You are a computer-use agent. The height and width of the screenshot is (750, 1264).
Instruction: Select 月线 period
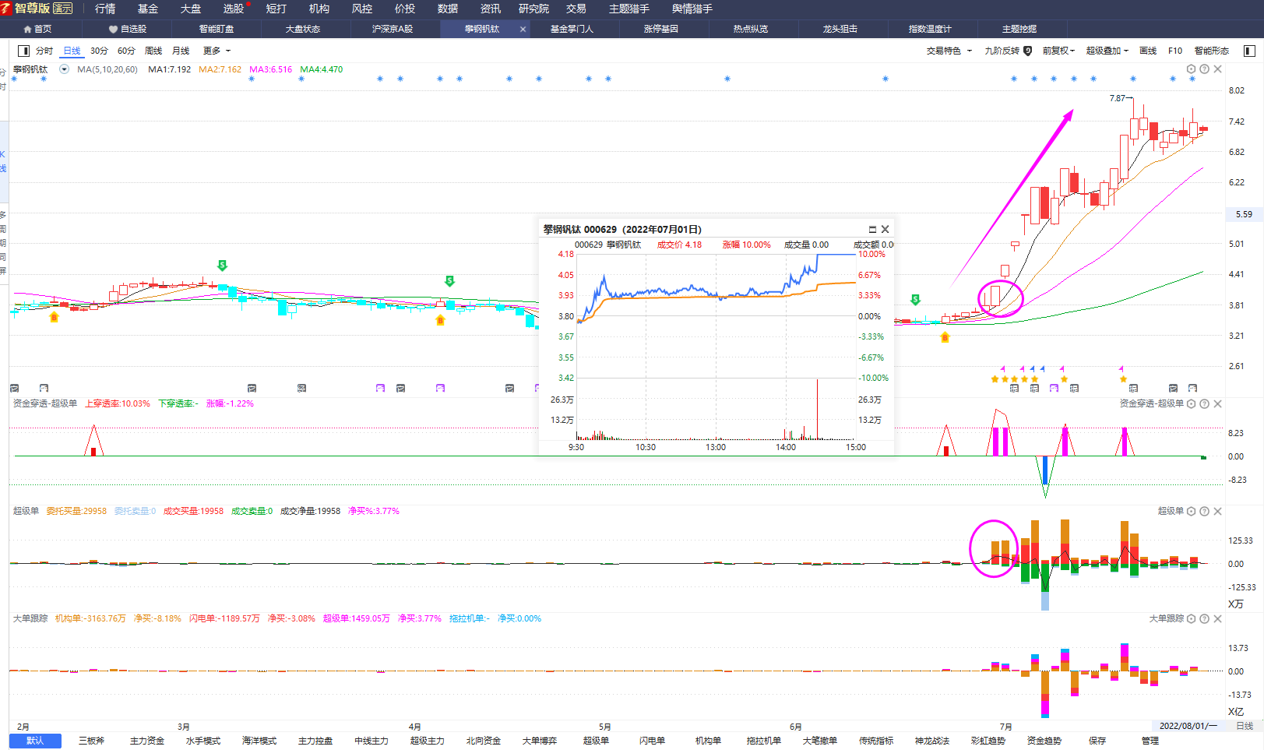(181, 51)
